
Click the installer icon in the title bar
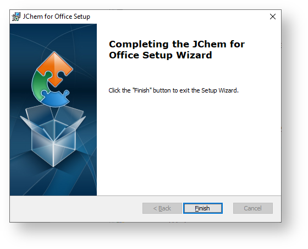[16, 17]
